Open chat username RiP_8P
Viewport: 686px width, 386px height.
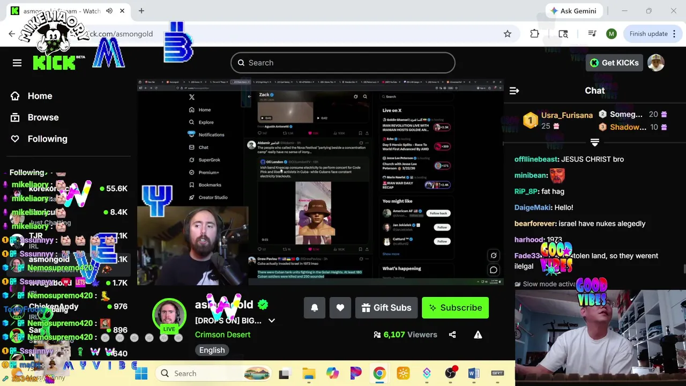tap(526, 191)
